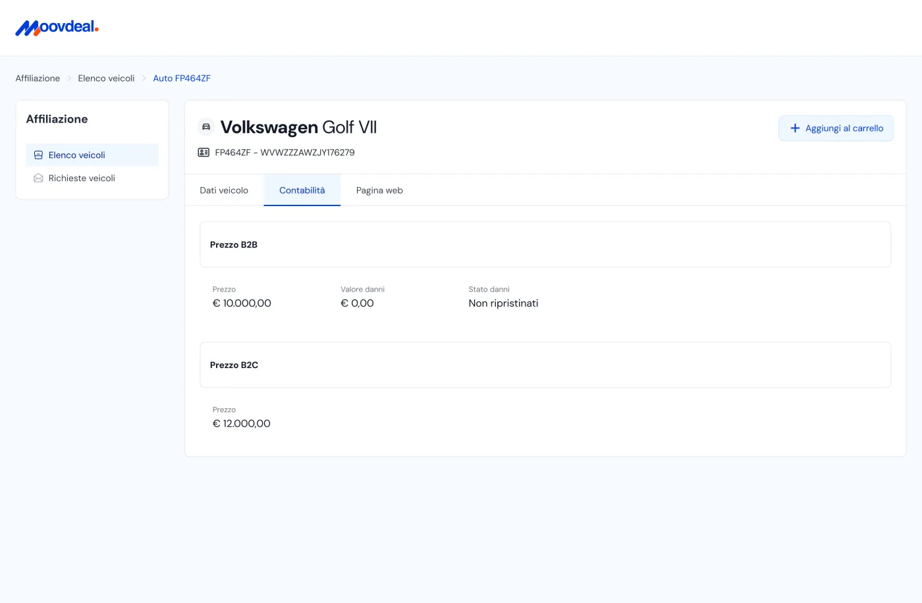Screen dimensions: 922x603
Task: Click the Richieste veicoli envelope icon
Action: (x=38, y=178)
